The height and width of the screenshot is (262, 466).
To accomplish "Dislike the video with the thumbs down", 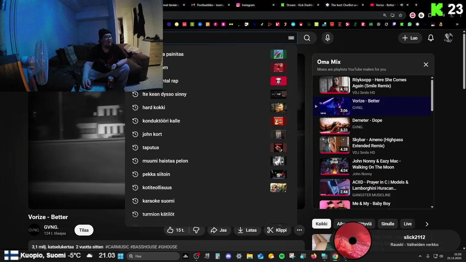I will [x=196, y=230].
